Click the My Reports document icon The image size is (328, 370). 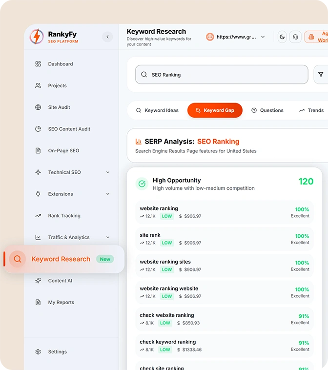[38, 302]
